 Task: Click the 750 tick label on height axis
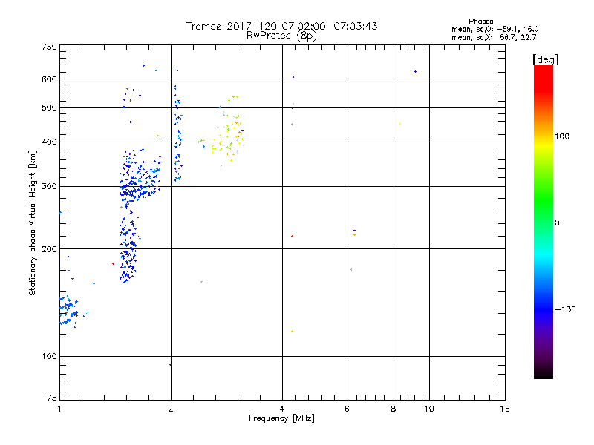(49, 47)
